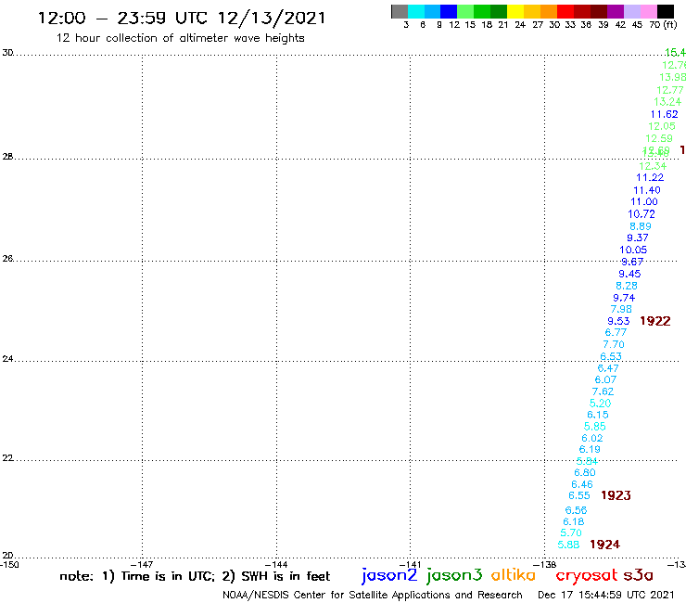The height and width of the screenshot is (603, 686).
Task: Click the longitude axis label '-147'
Action: click(x=143, y=565)
